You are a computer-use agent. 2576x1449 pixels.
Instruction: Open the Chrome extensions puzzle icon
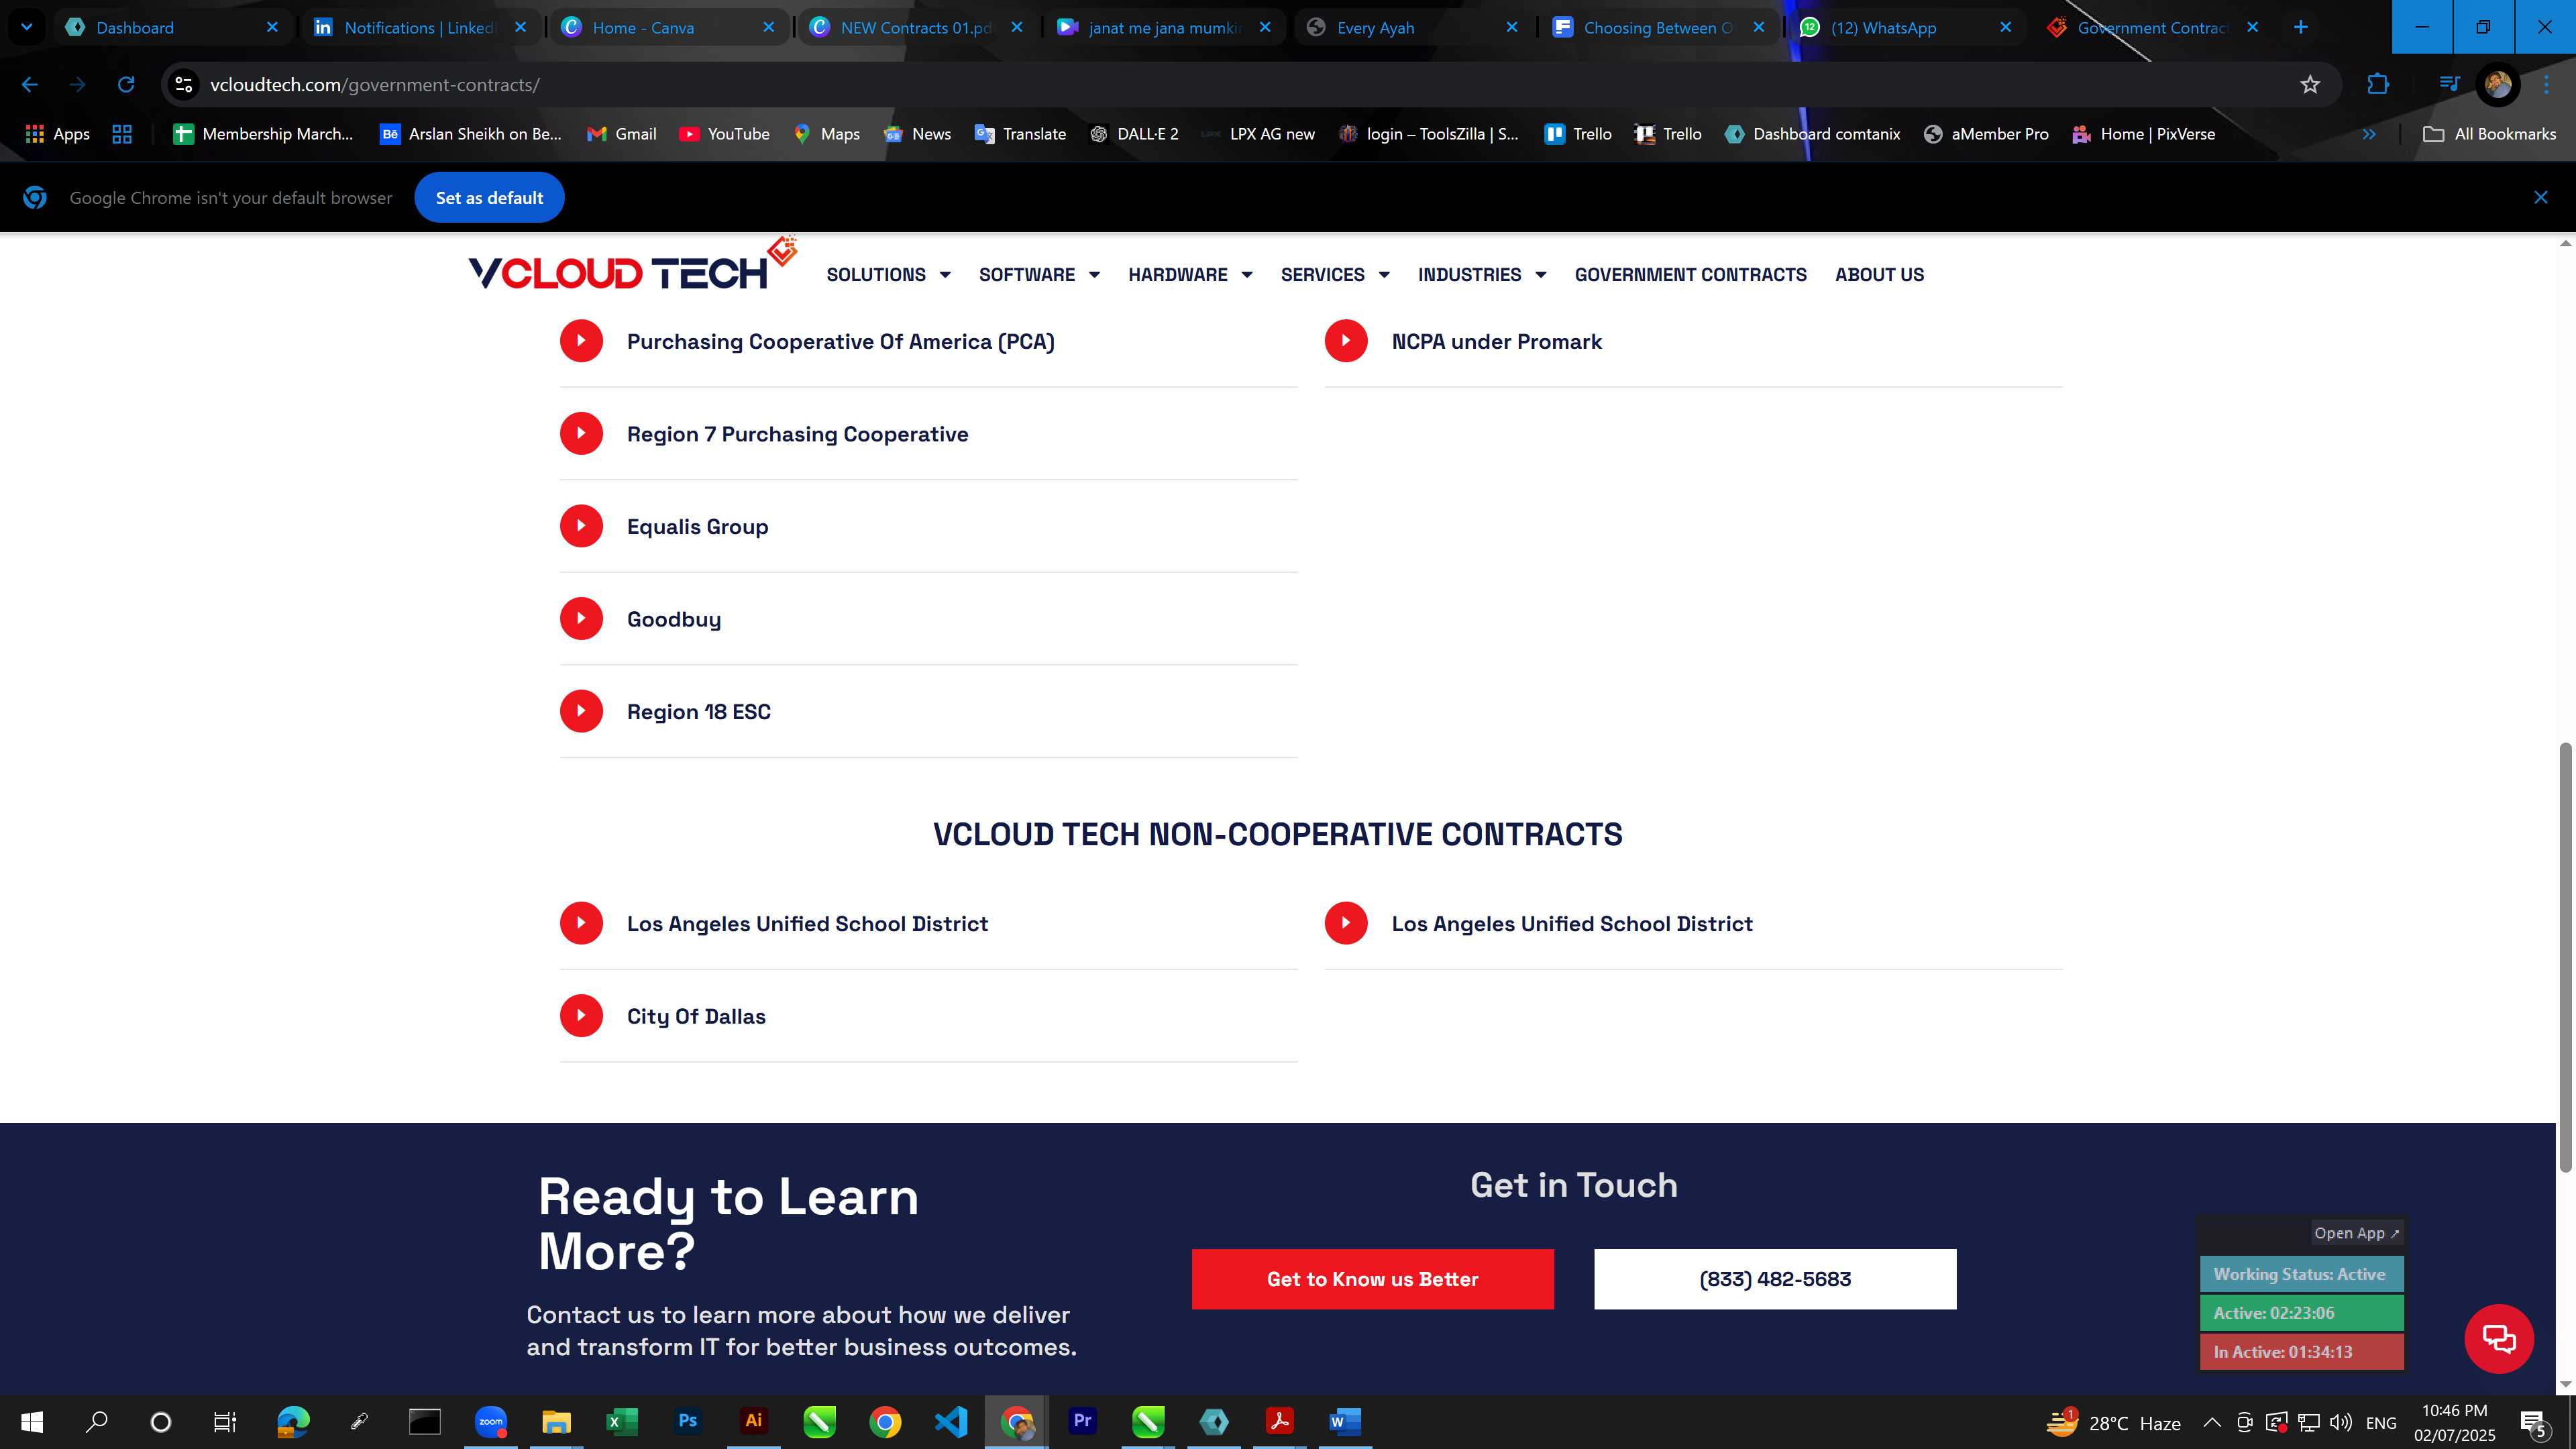click(2378, 85)
